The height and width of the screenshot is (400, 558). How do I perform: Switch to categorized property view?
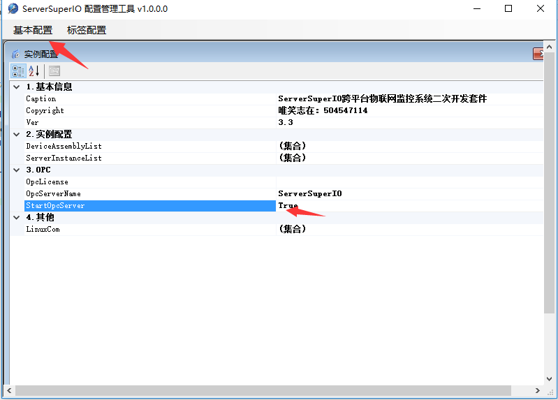coord(18,71)
